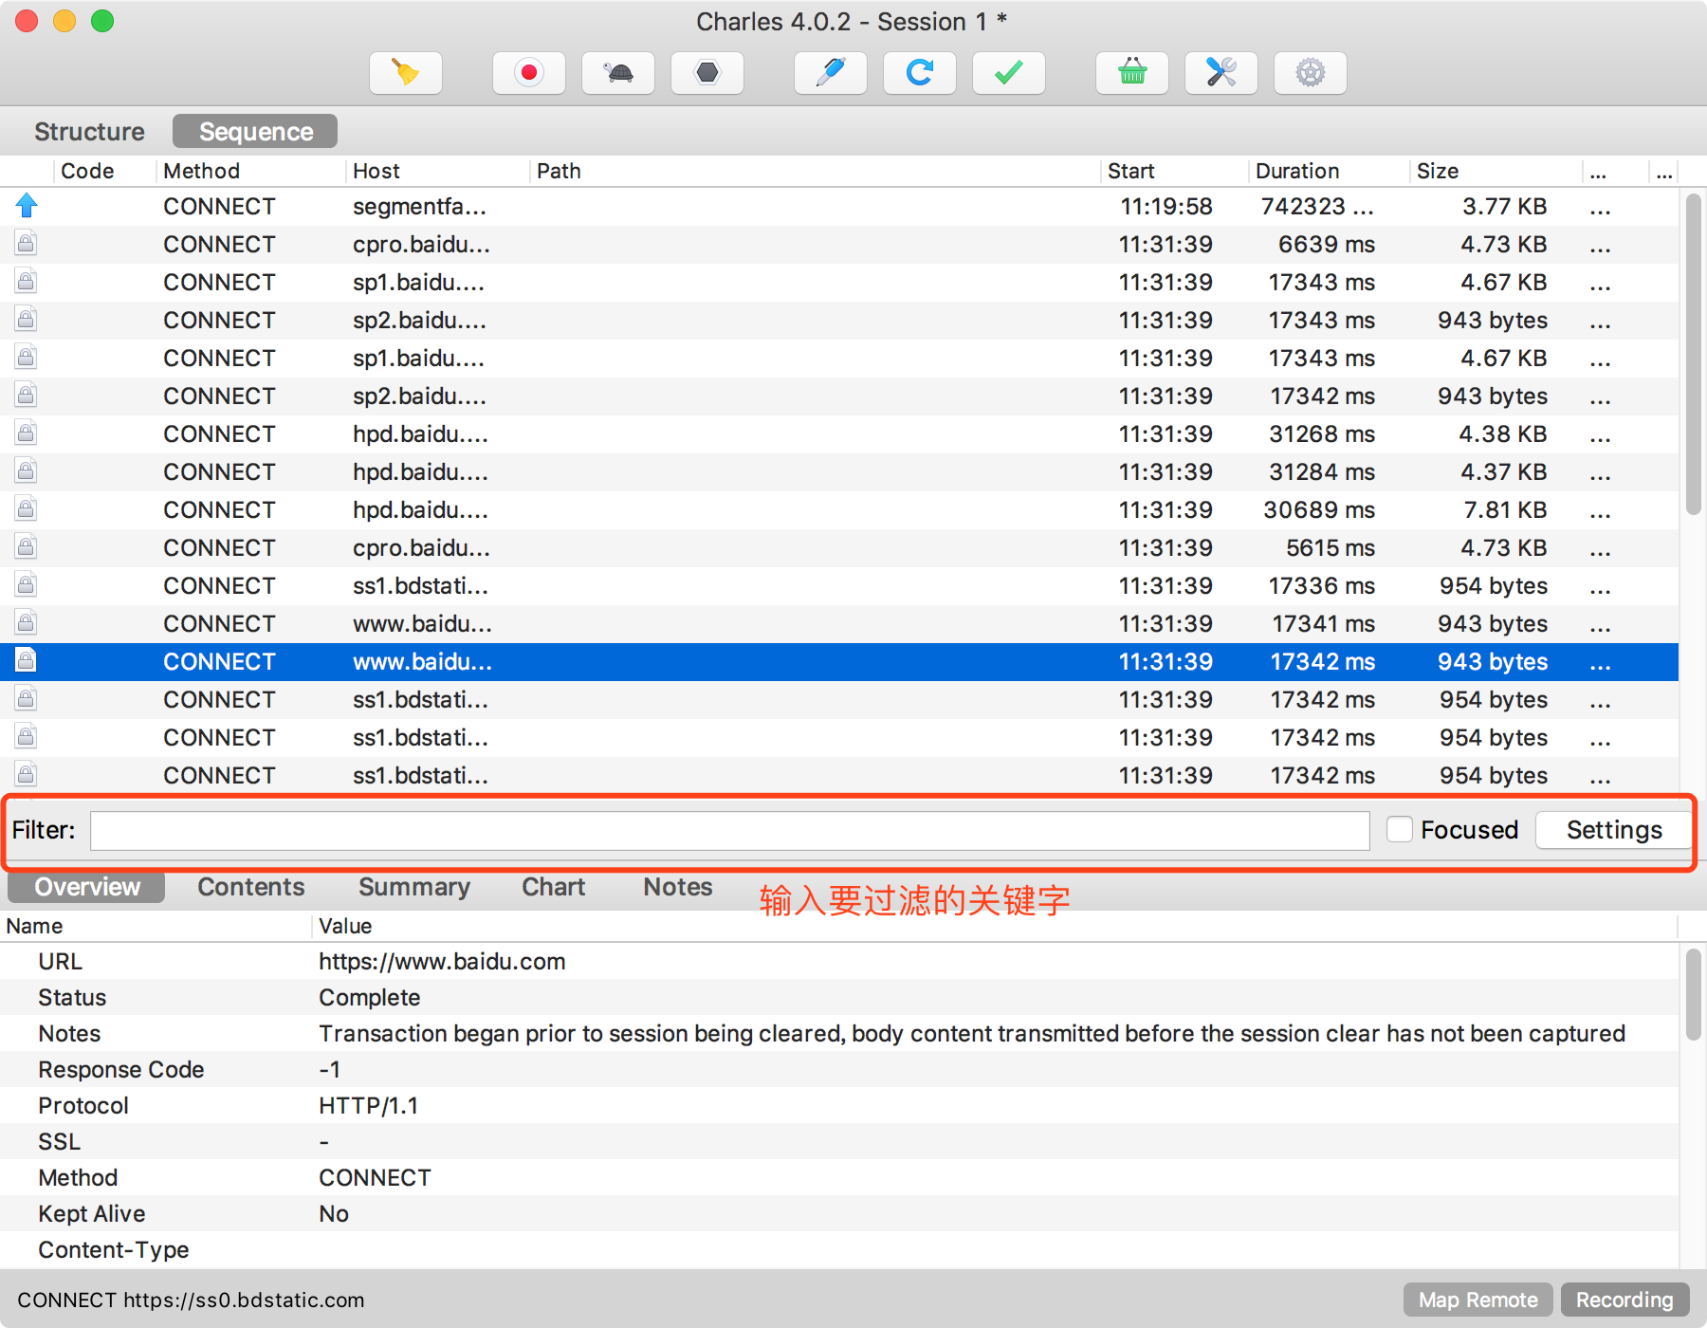The image size is (1707, 1328).
Task: Toggle the Focused checkbox
Action: [x=1400, y=829]
